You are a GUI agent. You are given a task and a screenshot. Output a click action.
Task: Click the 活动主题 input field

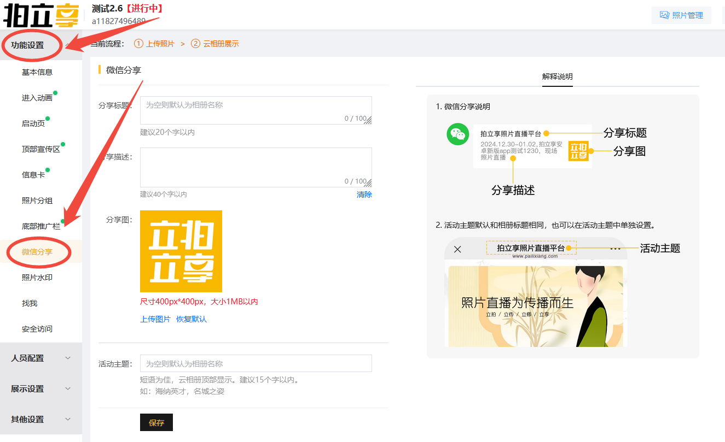[256, 363]
